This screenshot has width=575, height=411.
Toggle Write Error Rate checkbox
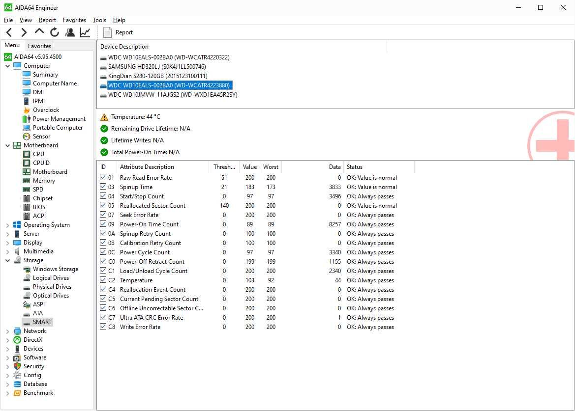point(103,327)
